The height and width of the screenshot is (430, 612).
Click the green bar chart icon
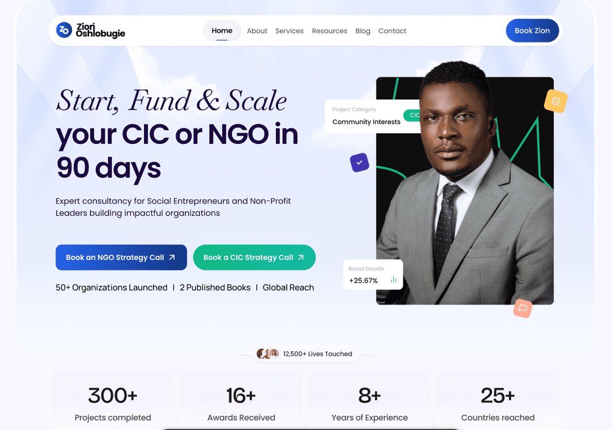[x=393, y=280]
